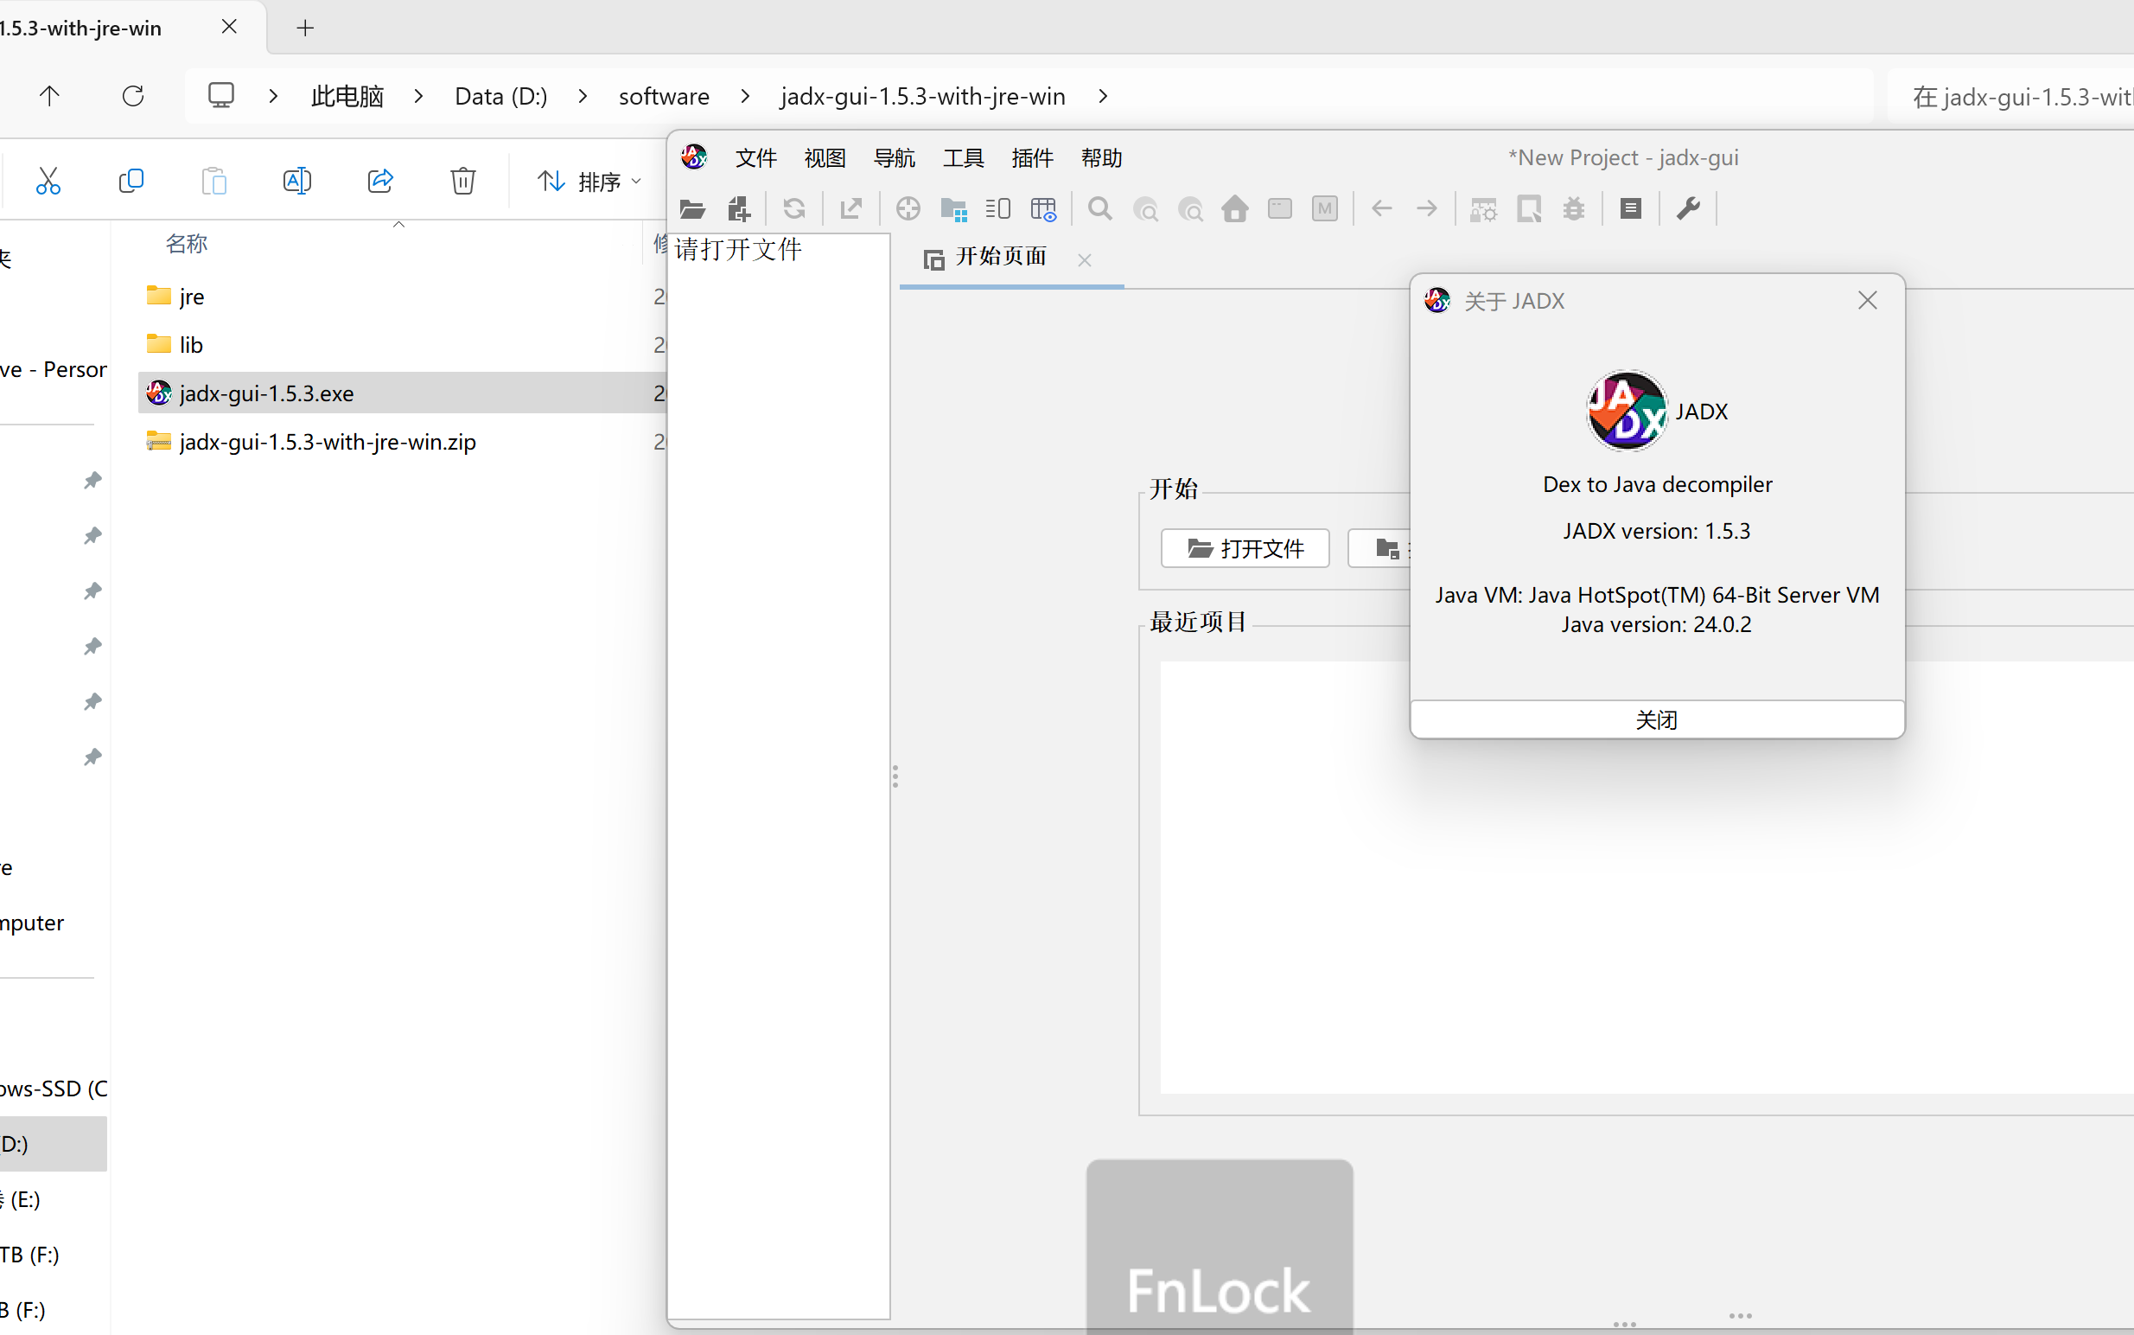The image size is (2134, 1335).
Task: Close the 开始页面 tab
Action: click(x=1085, y=259)
